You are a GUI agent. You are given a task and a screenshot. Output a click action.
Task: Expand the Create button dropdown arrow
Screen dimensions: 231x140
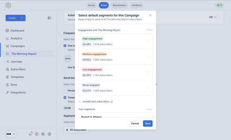(22, 18)
